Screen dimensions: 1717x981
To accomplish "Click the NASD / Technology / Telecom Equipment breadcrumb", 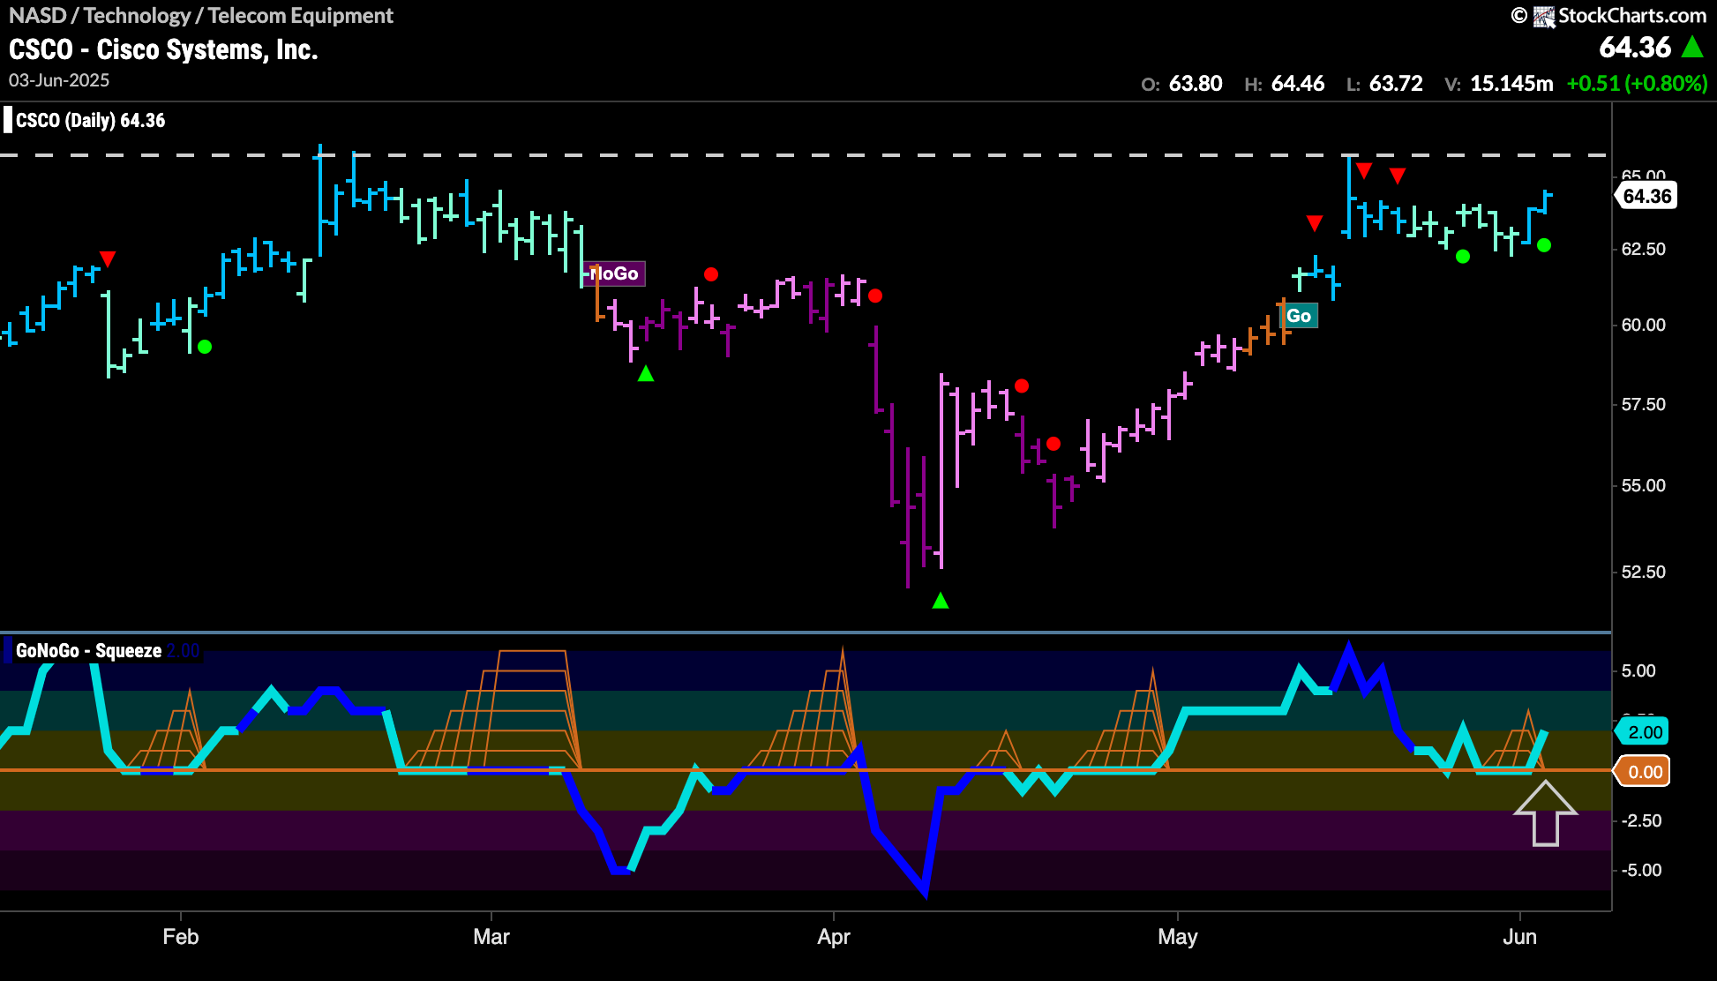I will [x=201, y=16].
